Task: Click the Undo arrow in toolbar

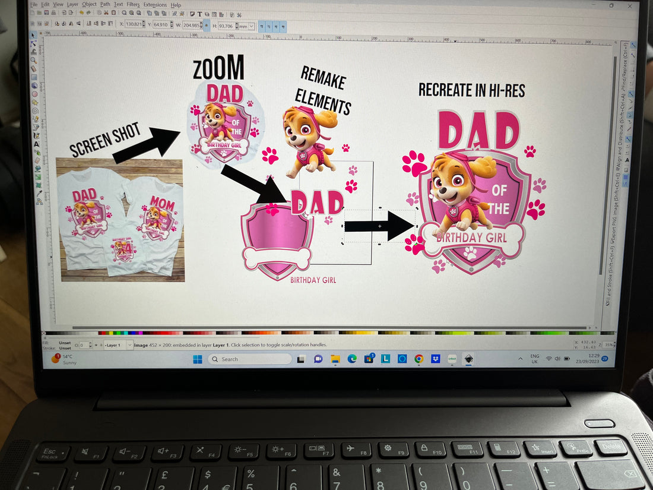Action: tap(81, 12)
